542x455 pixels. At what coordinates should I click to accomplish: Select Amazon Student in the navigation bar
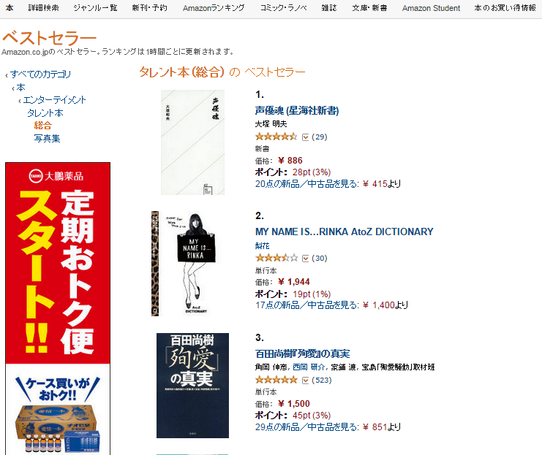(x=431, y=8)
